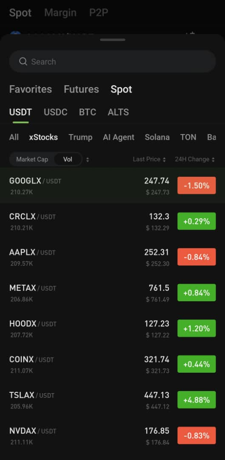The height and width of the screenshot is (460, 225).
Task: Filter by AI Agent category
Action: 119,137
